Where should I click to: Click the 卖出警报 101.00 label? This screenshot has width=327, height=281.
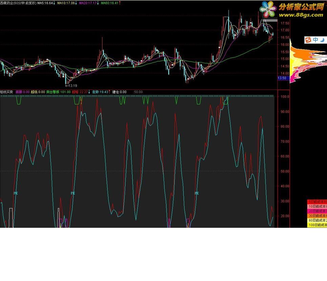coord(58,92)
